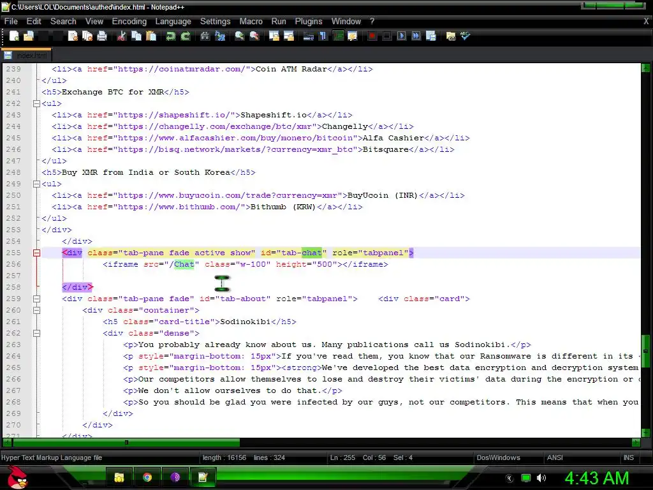Screen dimensions: 653x490
Task: Start macro recording with red button
Action: point(372,36)
